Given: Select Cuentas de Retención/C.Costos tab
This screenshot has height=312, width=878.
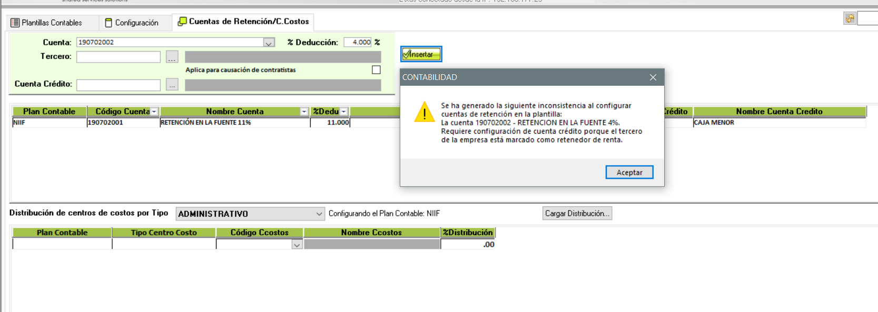Looking at the screenshot, I should click(x=243, y=22).
